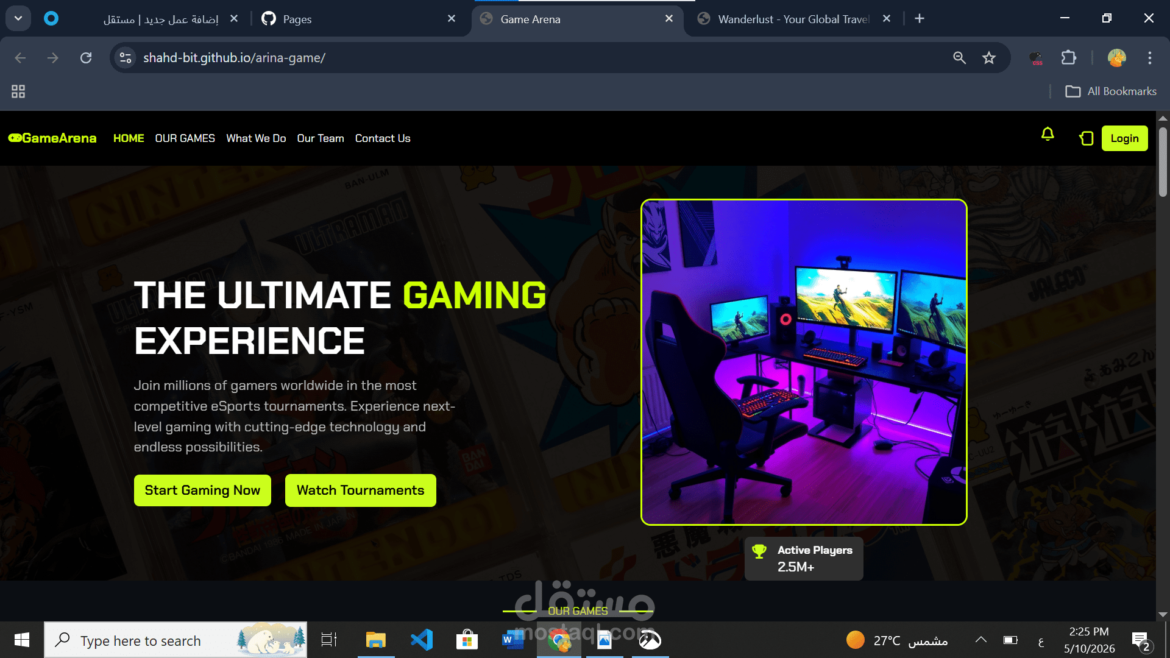Open Photos app from taskbar
This screenshot has height=658, width=1170.
tap(604, 640)
